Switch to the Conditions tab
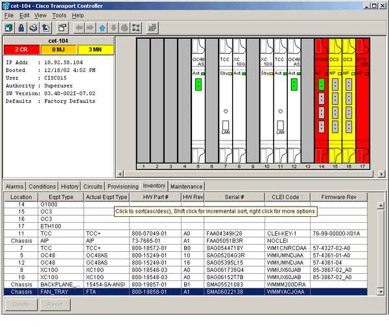The image size is (389, 327). 42,186
